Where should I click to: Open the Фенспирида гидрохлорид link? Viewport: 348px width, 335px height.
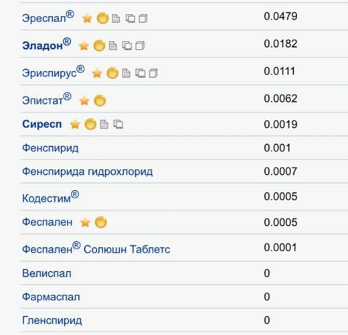[x=88, y=172]
